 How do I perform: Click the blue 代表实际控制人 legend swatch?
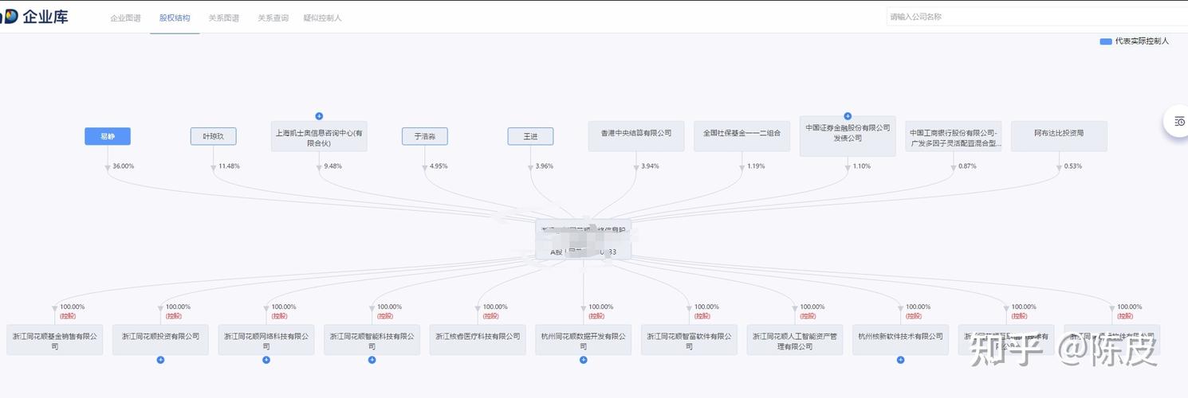pyautogui.click(x=1106, y=41)
